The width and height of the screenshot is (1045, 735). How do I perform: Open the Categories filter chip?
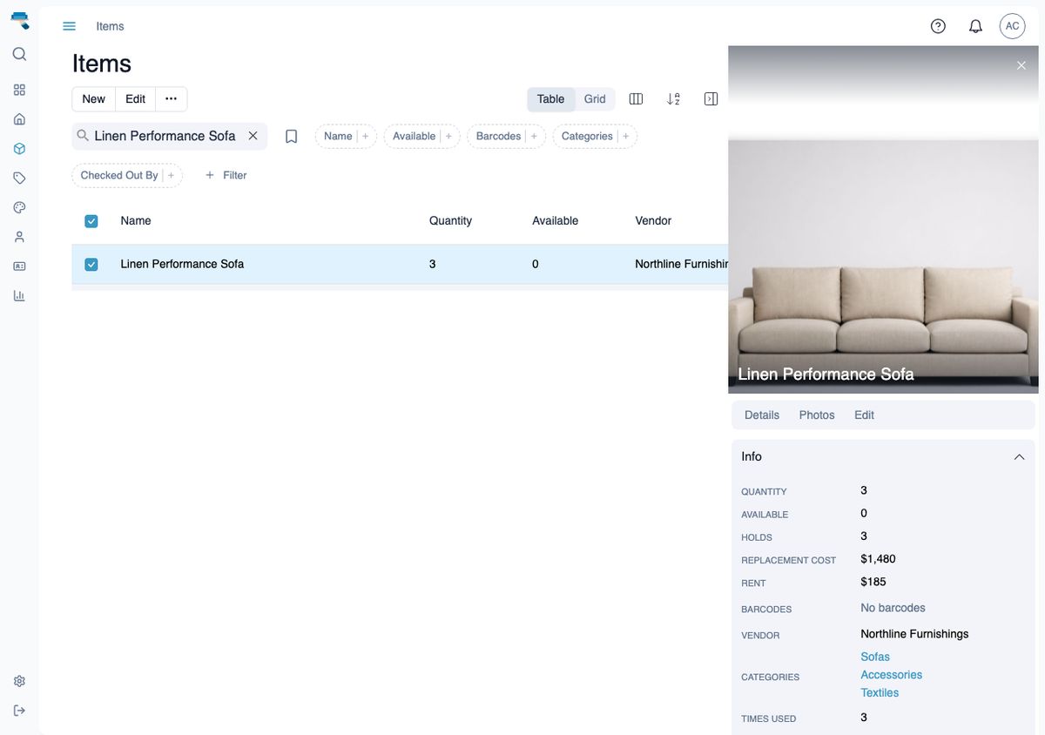click(595, 136)
